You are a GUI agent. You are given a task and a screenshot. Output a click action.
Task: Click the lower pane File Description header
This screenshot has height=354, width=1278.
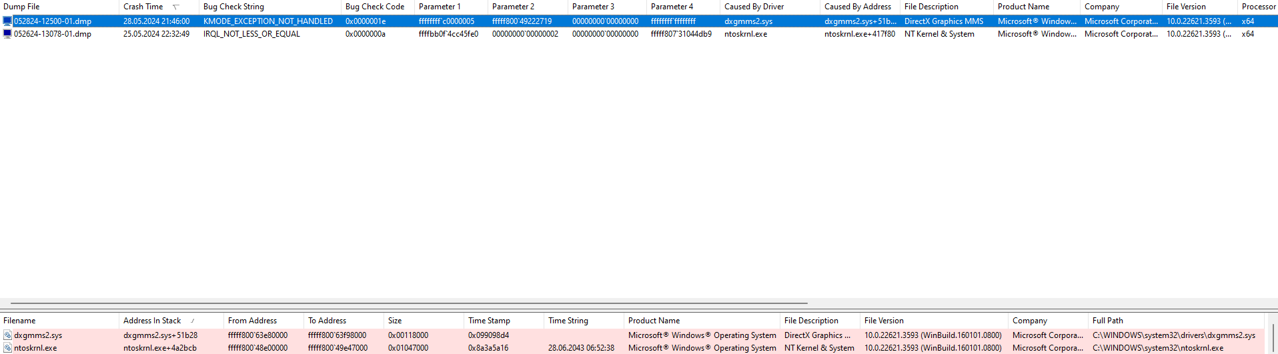(820, 321)
